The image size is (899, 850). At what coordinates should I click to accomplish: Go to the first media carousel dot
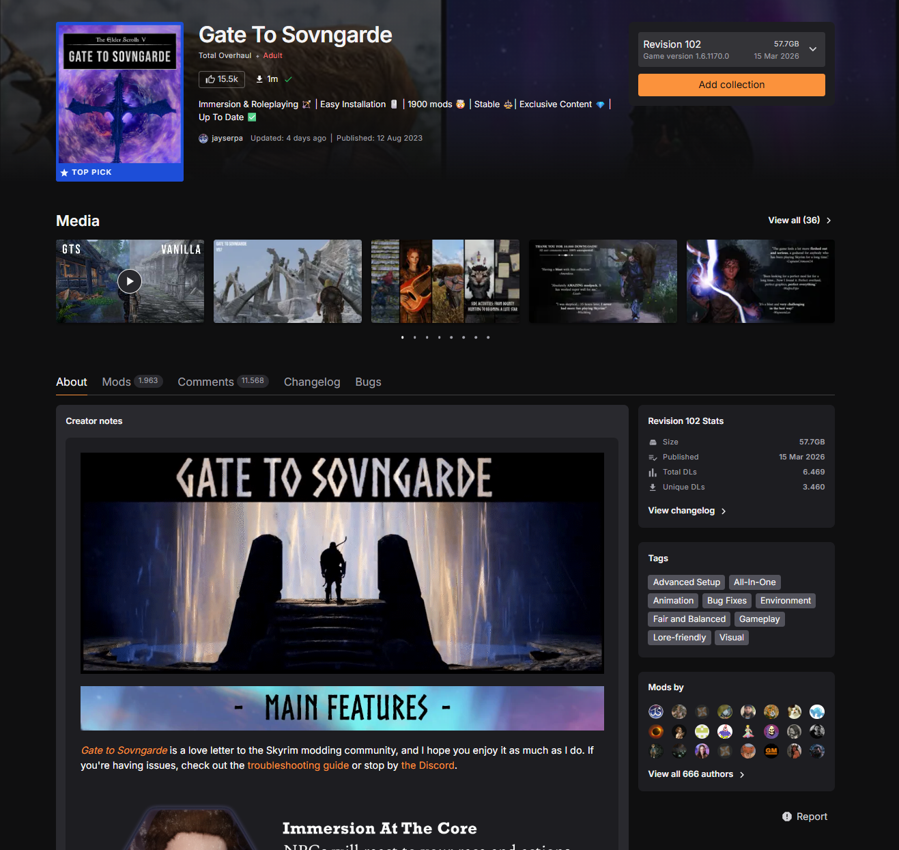(403, 337)
